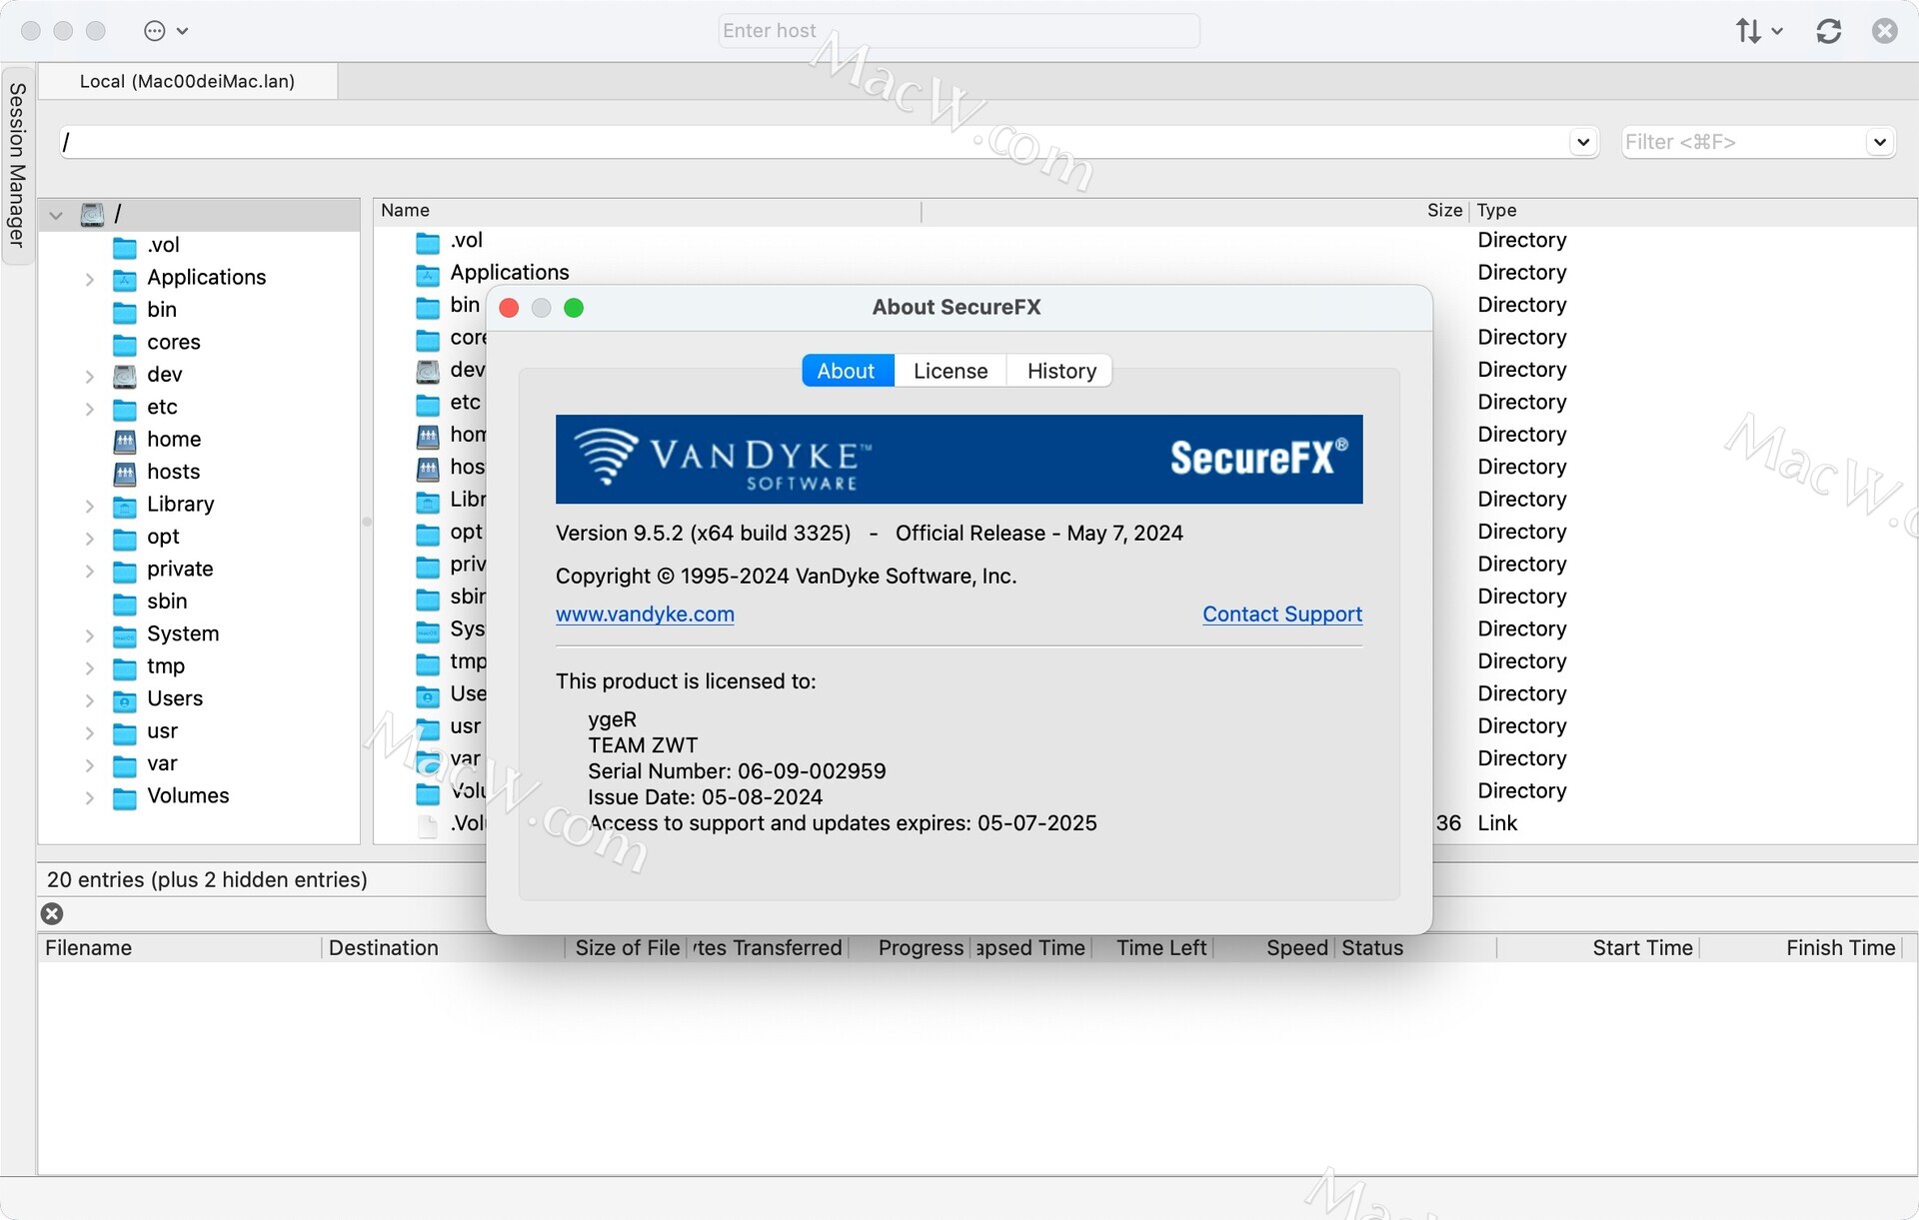Click the Contact Support link

(1281, 614)
